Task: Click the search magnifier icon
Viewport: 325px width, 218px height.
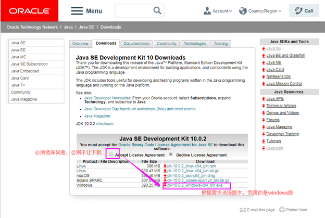Action: click(x=157, y=10)
